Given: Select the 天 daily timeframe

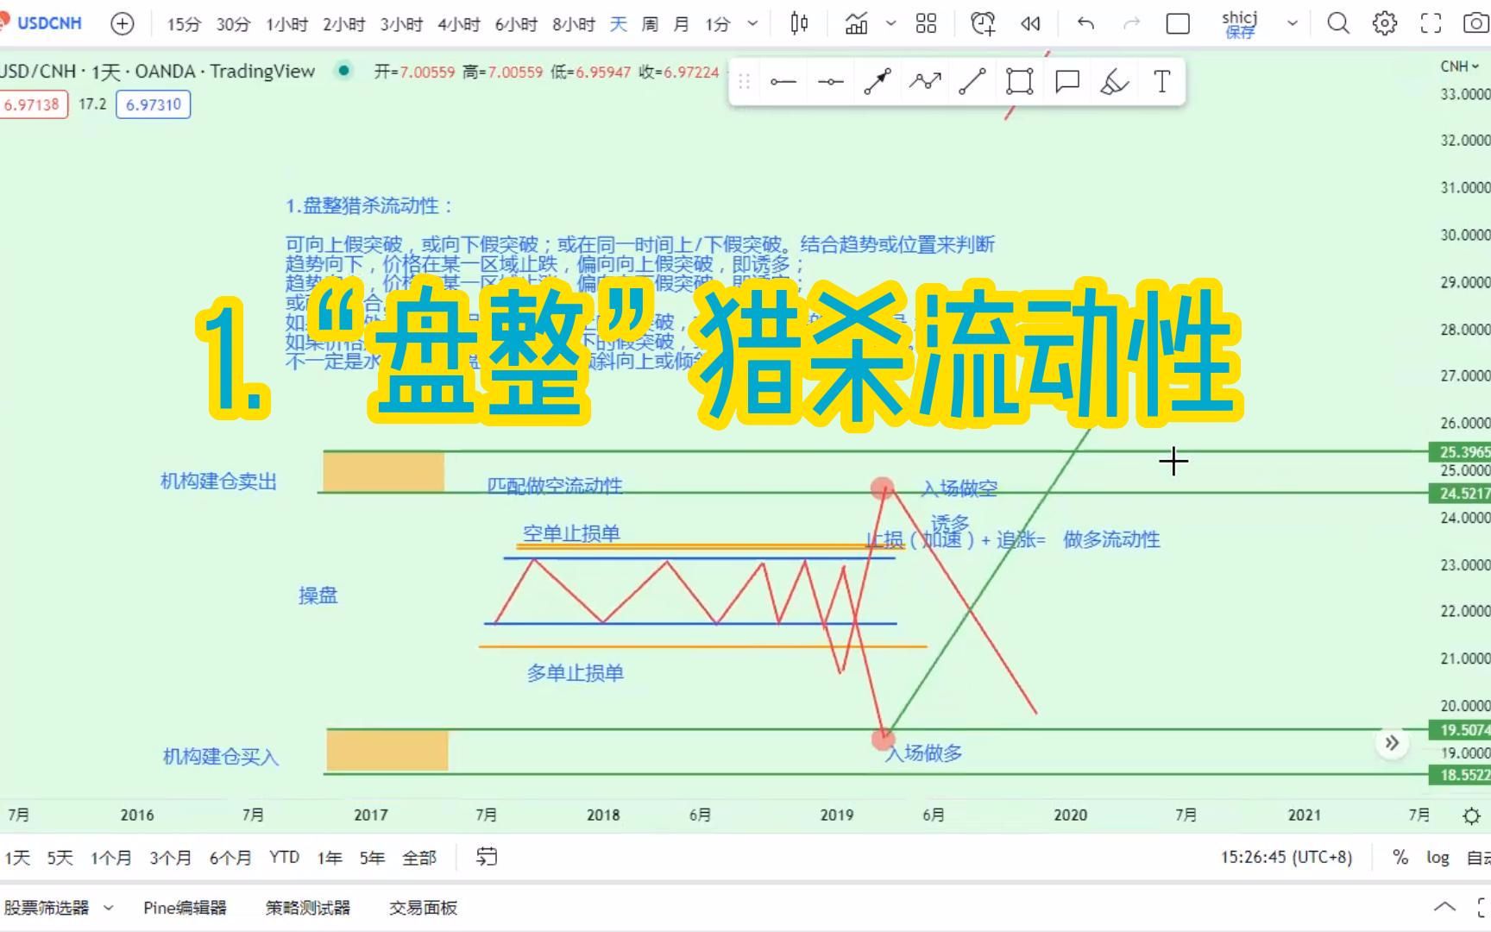Looking at the screenshot, I should [619, 24].
